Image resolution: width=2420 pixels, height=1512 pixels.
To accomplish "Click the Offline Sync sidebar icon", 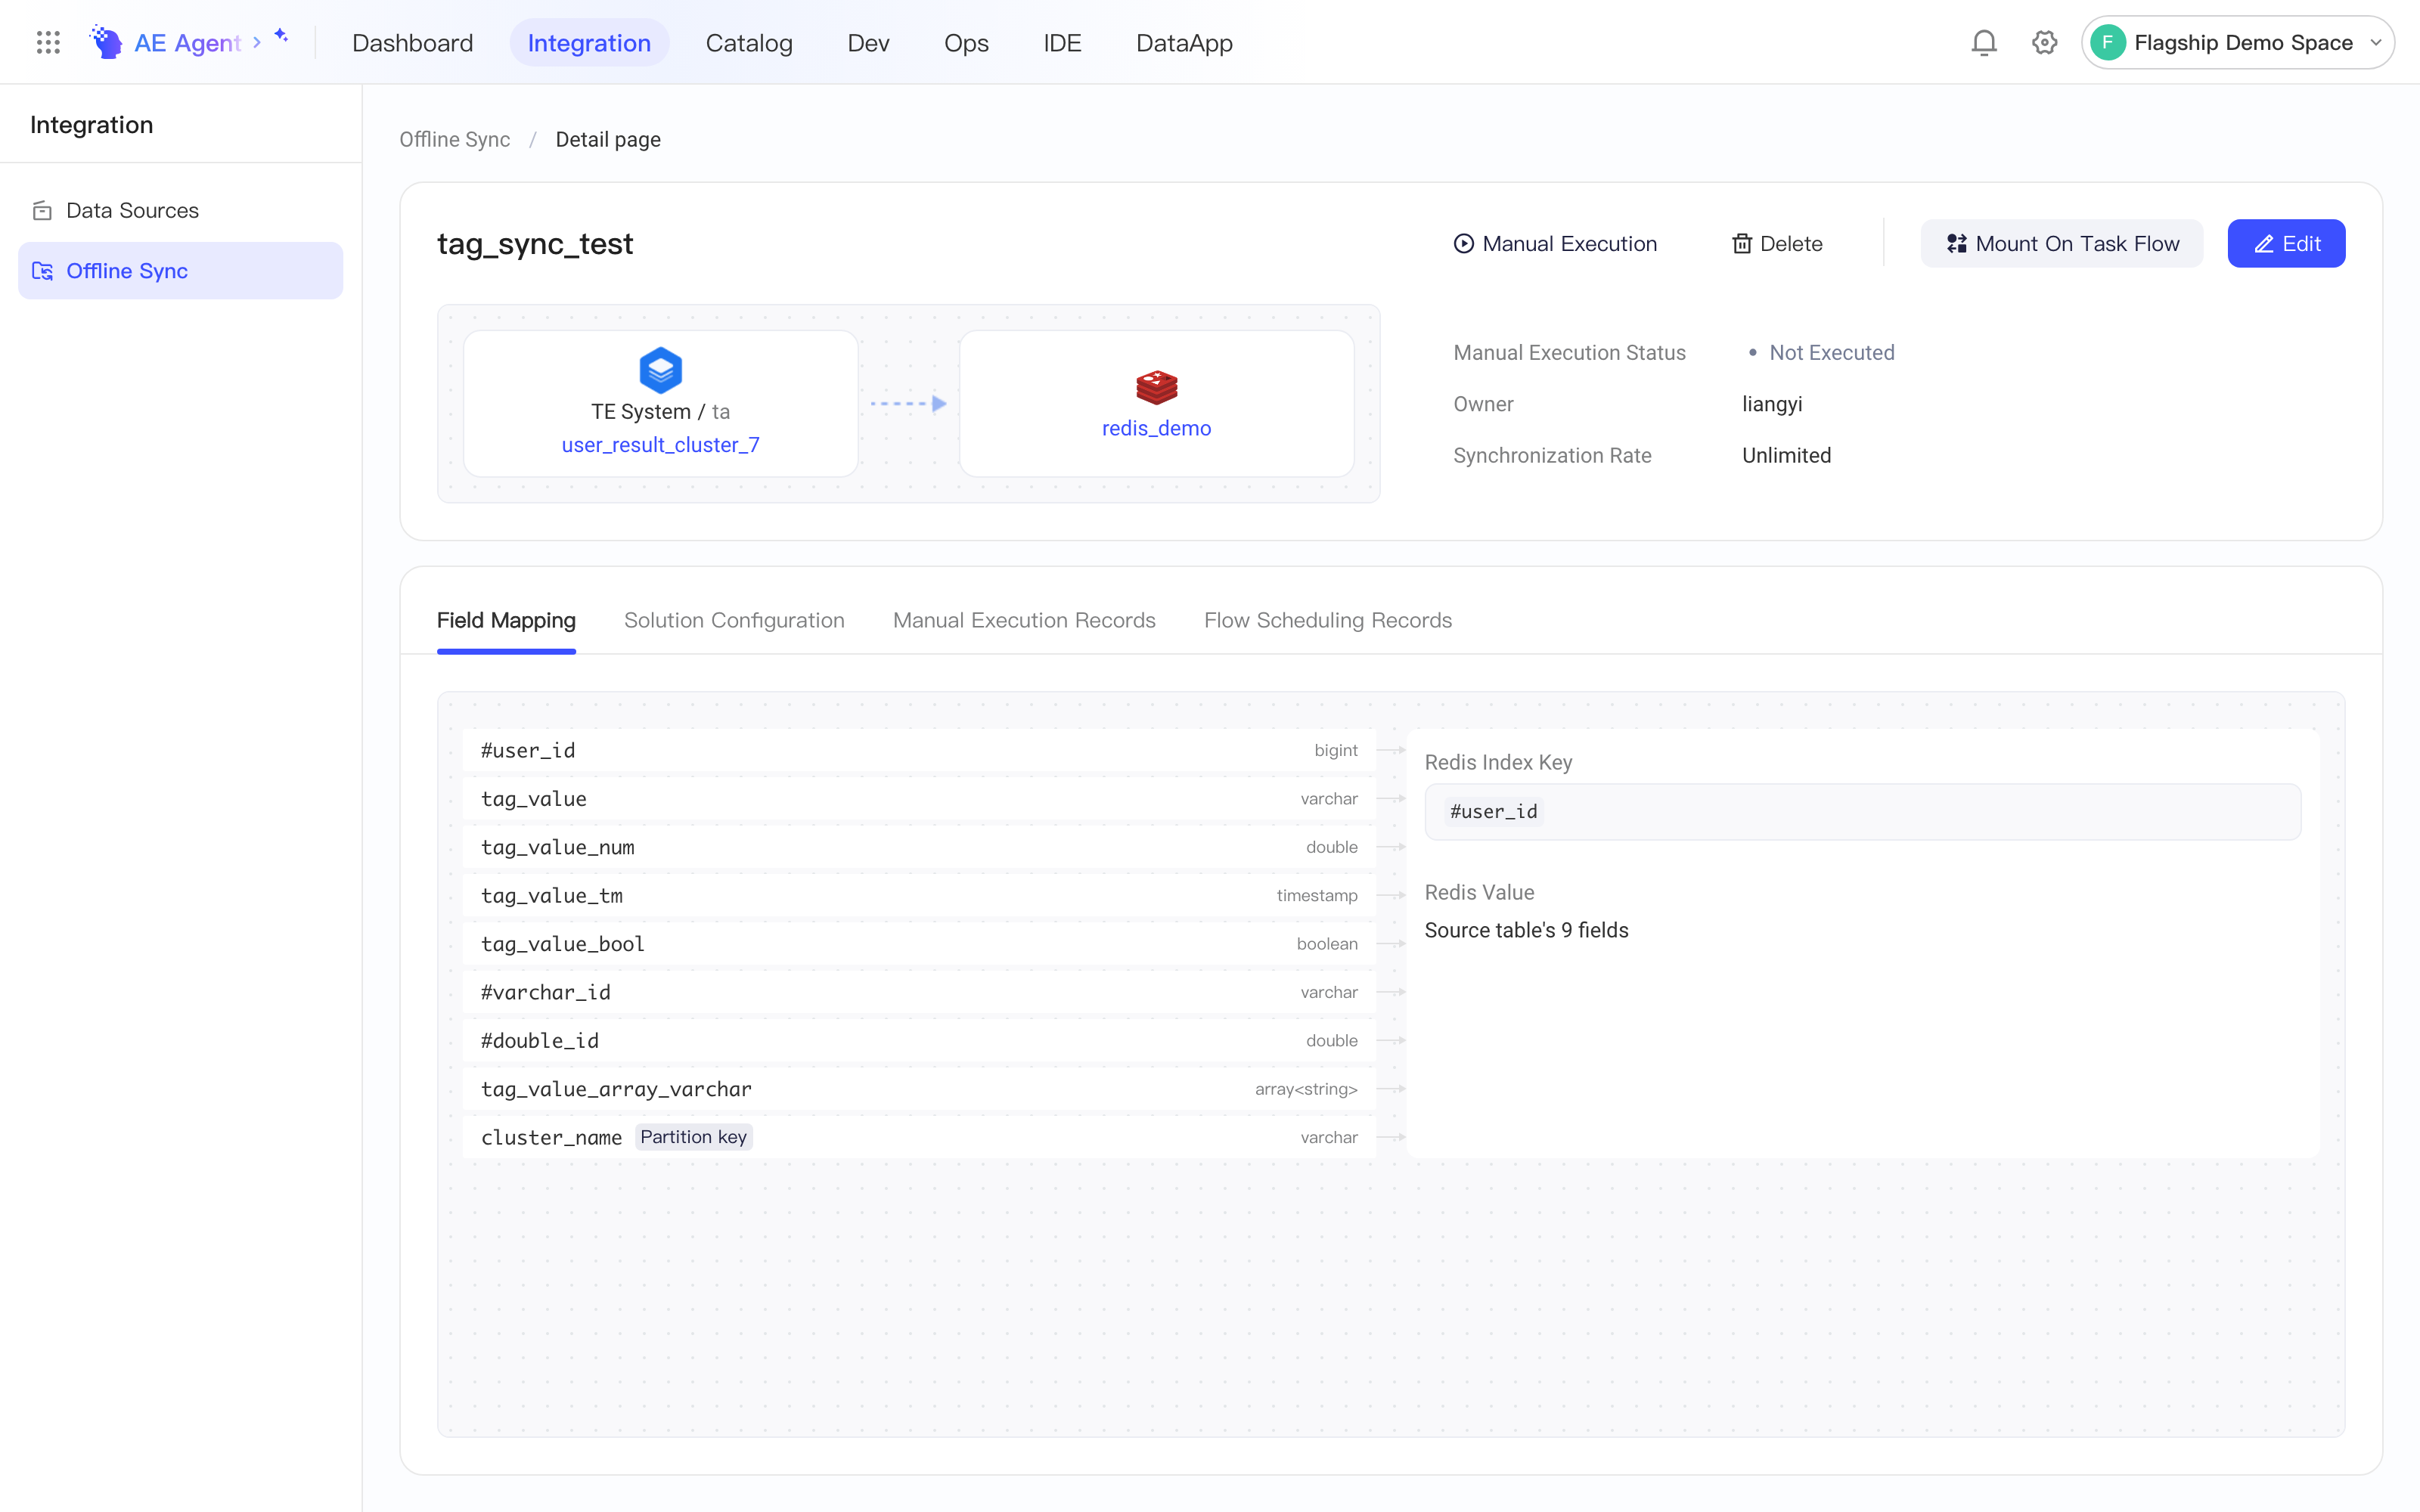I will click(42, 271).
